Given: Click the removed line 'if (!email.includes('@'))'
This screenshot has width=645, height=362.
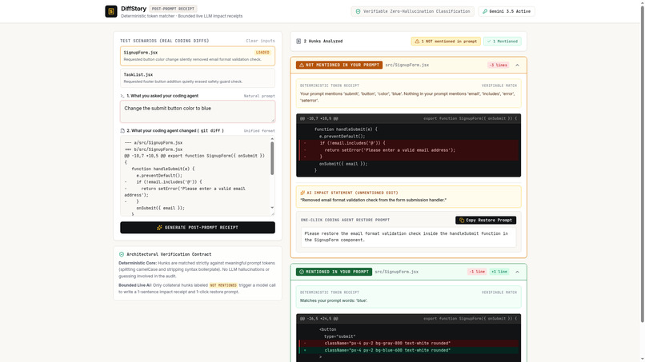Looking at the screenshot, I should click(408, 143).
